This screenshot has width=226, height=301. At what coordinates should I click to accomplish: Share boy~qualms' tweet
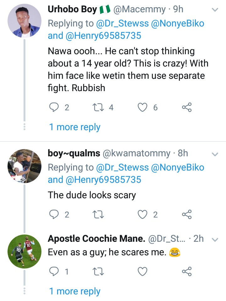pos(187,215)
